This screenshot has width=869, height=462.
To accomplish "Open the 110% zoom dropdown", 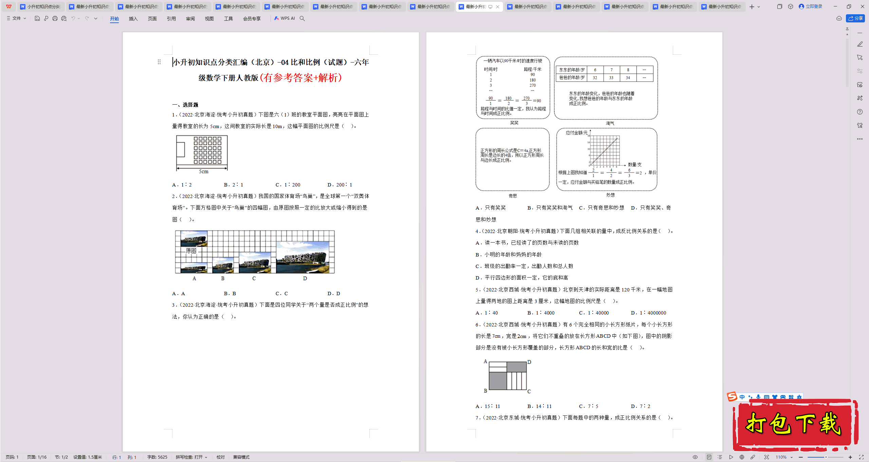I will point(784,457).
